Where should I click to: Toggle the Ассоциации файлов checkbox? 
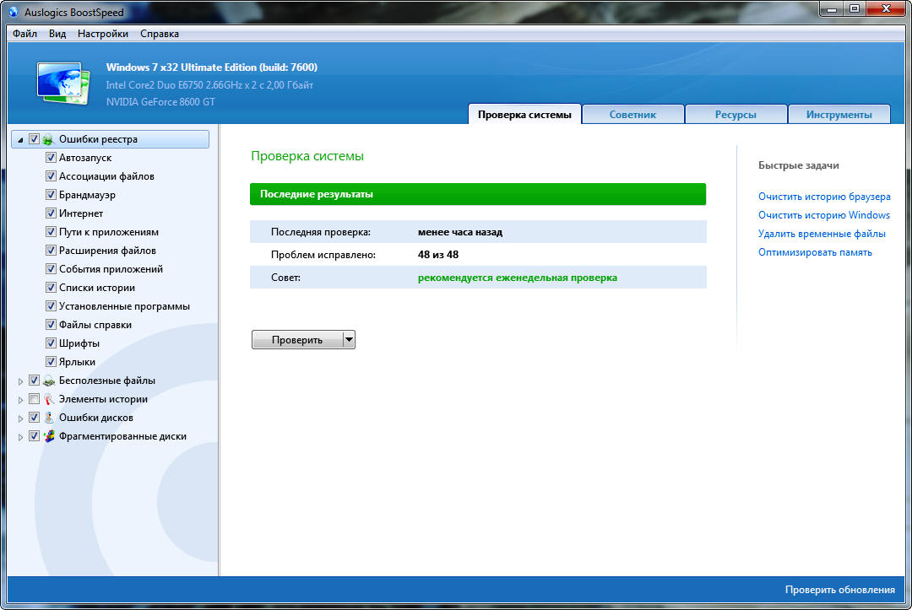(51, 176)
